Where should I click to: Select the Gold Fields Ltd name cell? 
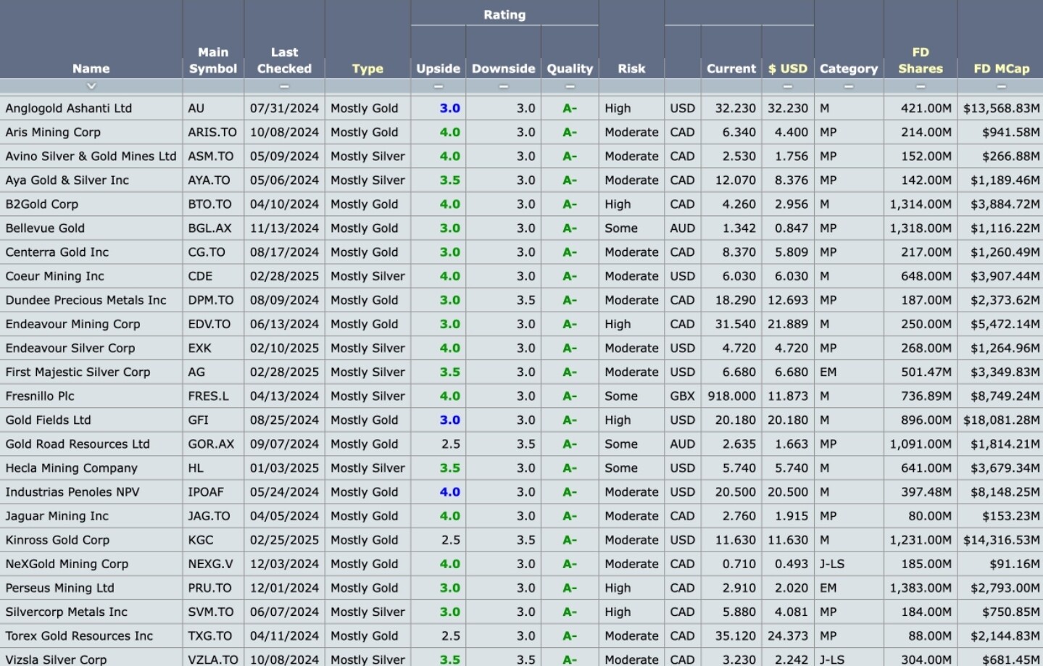click(x=49, y=420)
